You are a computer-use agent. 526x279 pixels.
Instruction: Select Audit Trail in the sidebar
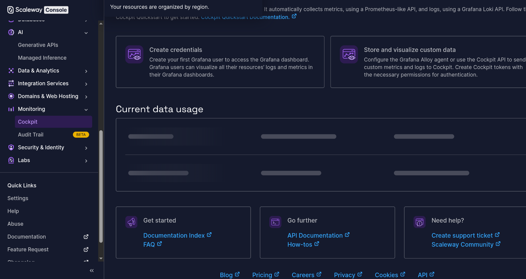(x=30, y=134)
